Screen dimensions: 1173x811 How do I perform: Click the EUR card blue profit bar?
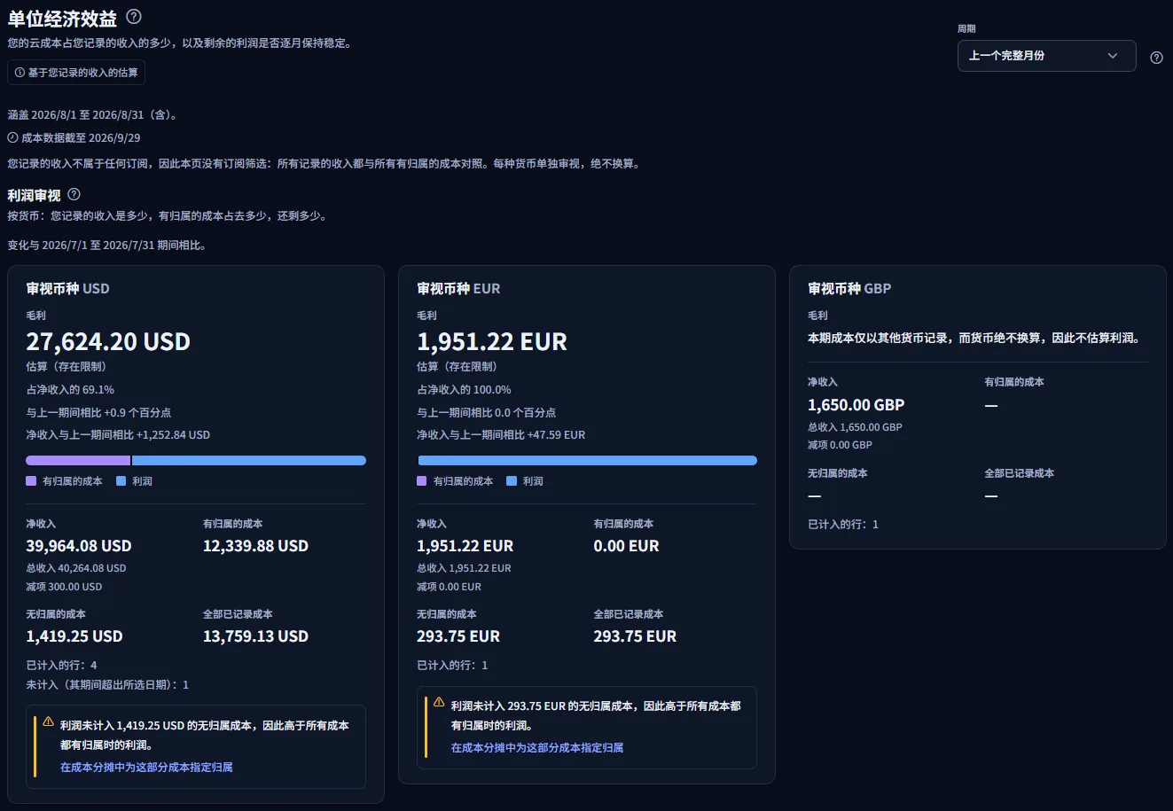point(587,461)
